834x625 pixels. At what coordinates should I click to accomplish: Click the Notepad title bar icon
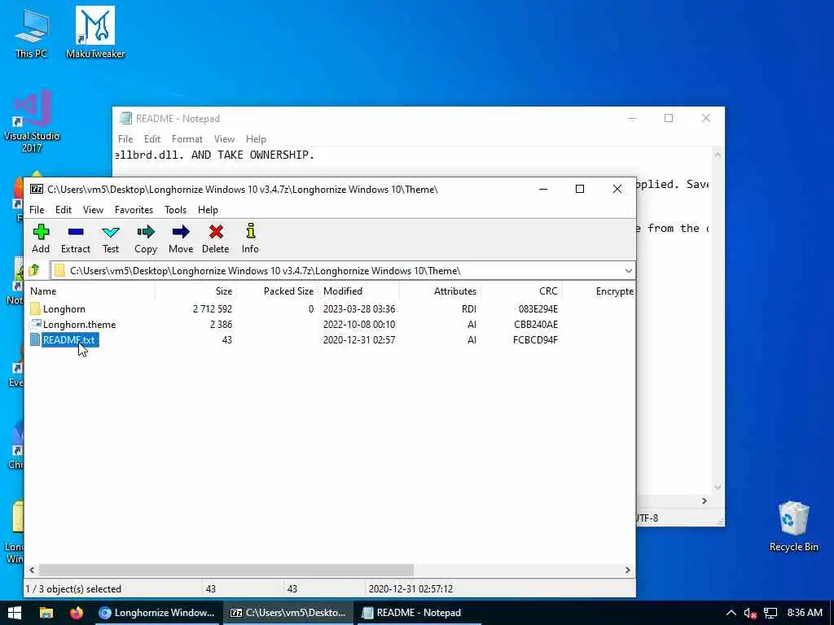(125, 118)
